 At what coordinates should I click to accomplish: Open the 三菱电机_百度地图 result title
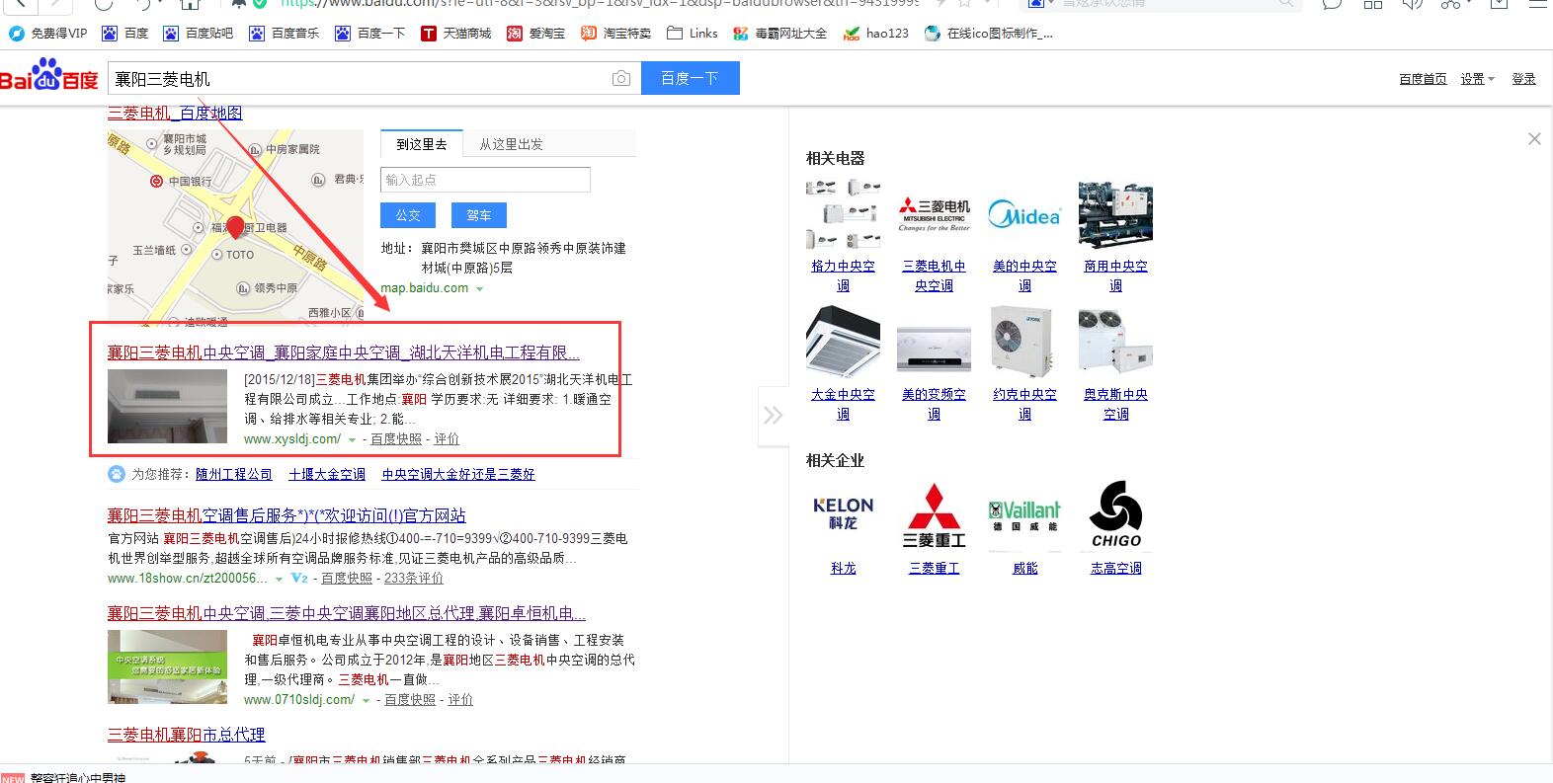pyautogui.click(x=175, y=113)
